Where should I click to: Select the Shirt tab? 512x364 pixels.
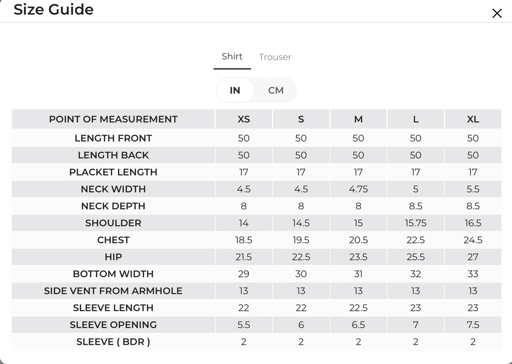pyautogui.click(x=232, y=56)
